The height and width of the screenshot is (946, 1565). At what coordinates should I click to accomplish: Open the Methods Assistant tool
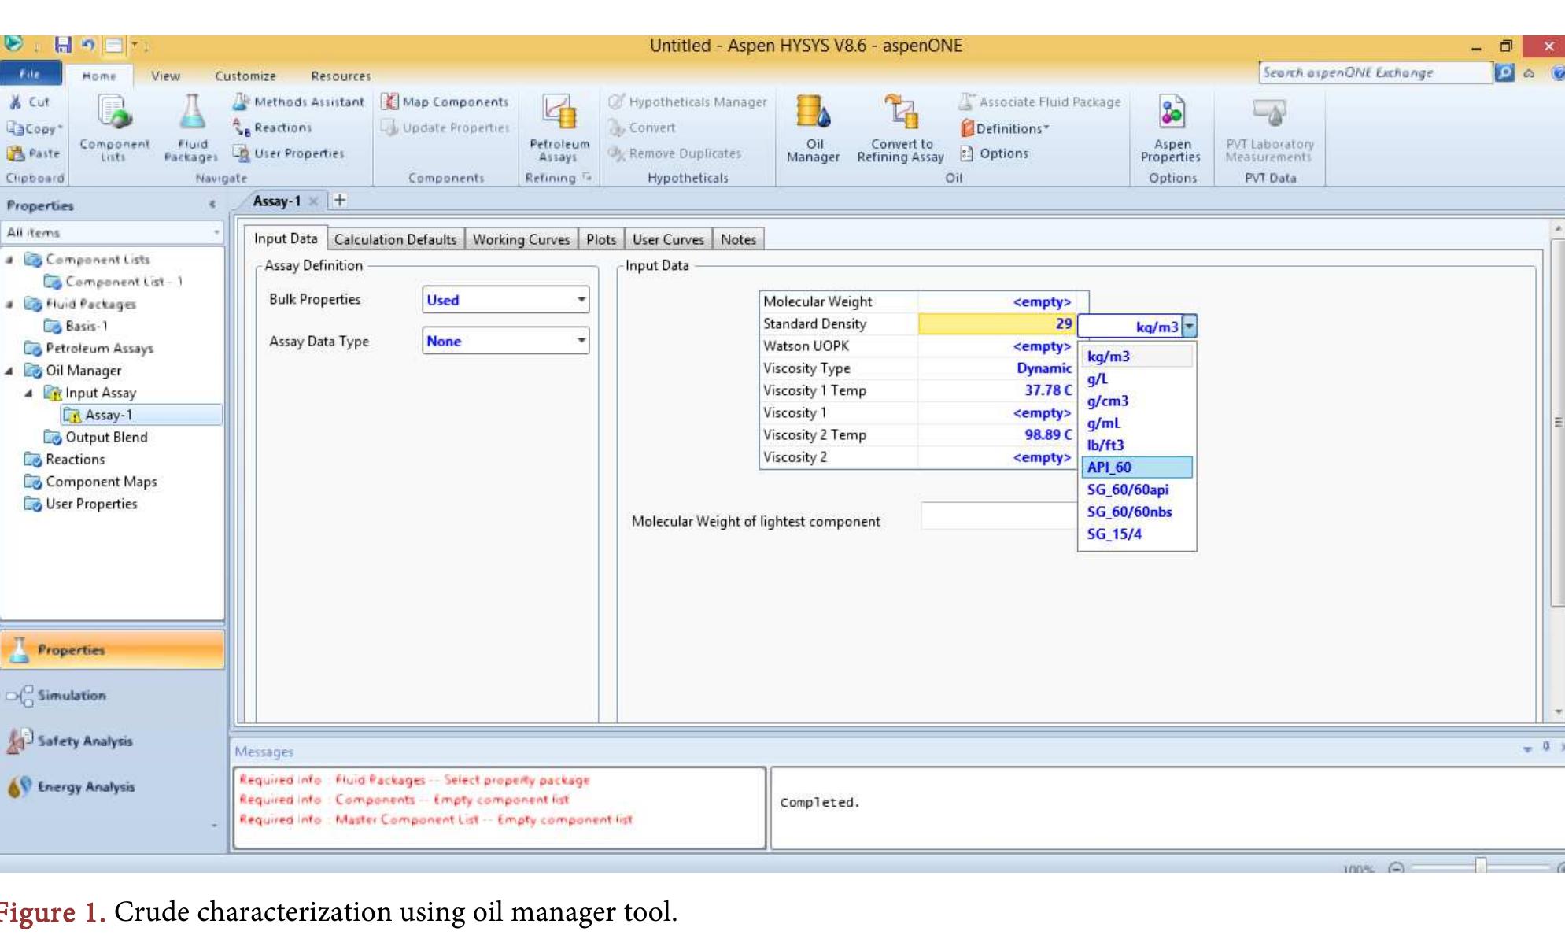pos(298,102)
